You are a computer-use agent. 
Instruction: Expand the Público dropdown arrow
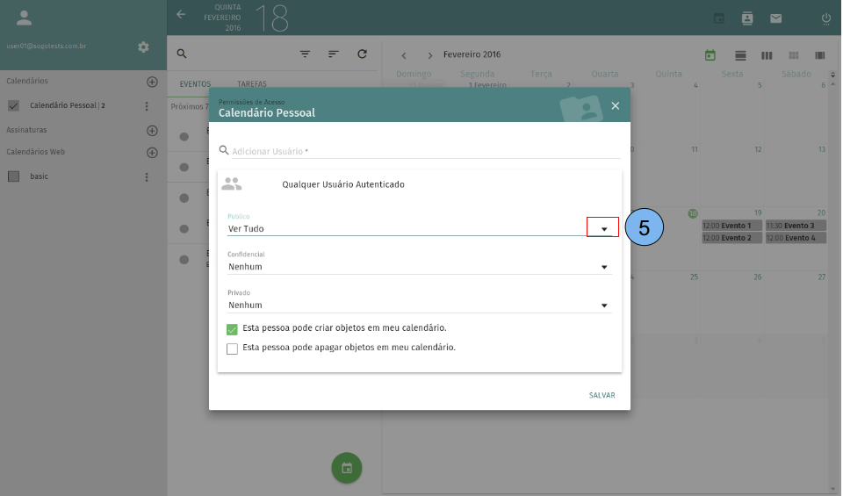coord(604,229)
